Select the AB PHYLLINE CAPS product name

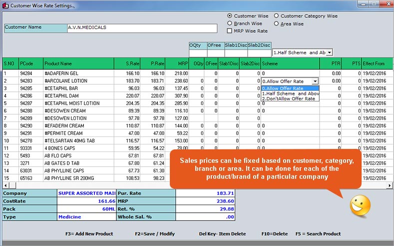(x=64, y=171)
